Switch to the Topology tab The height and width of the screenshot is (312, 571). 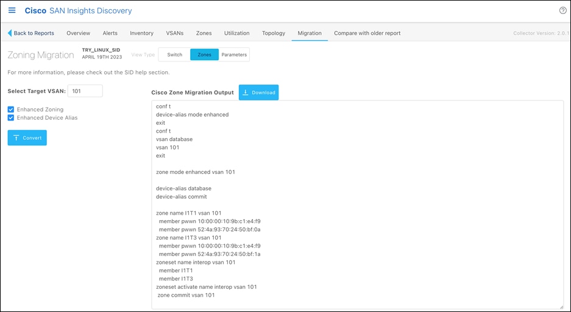(274, 33)
